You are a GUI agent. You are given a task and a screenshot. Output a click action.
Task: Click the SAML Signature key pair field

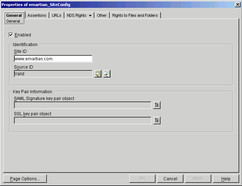[83, 105]
